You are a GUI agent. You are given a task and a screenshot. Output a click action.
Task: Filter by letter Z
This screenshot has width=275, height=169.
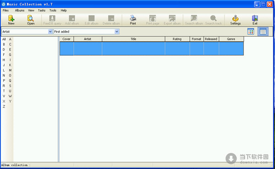4,106
